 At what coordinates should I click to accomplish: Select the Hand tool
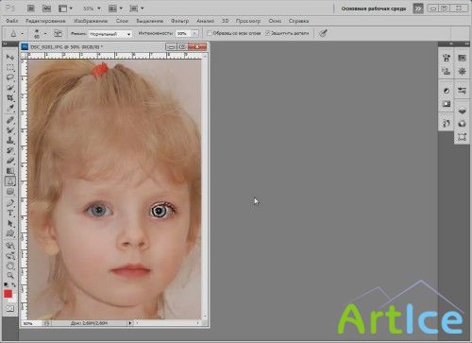[10, 266]
